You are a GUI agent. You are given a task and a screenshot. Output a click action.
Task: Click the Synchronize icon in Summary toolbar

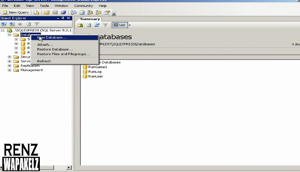click(97, 25)
